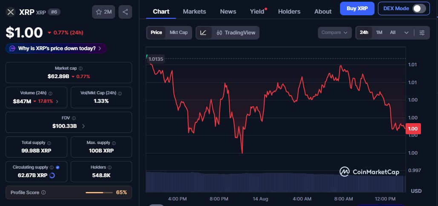The image size is (438, 206).
Task: Click the red 1.00 current price marker
Action: pos(413,129)
